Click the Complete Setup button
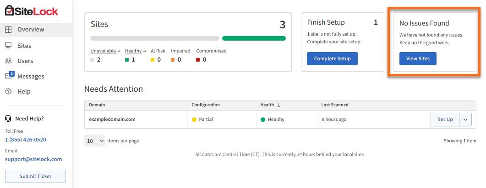 pyautogui.click(x=332, y=59)
